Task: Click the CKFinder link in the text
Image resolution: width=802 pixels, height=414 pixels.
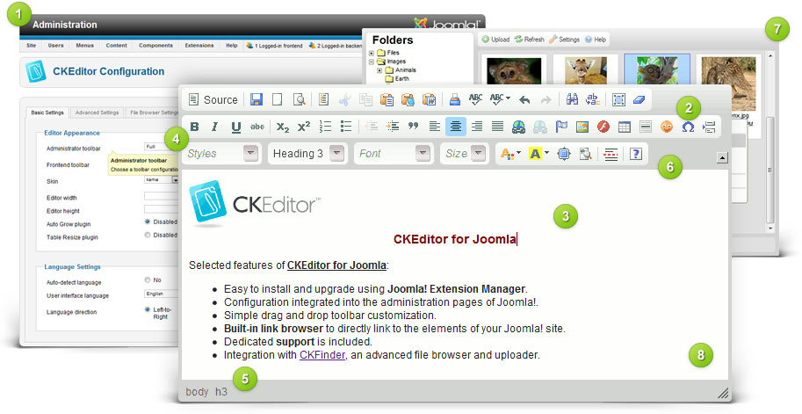Action: [322, 354]
